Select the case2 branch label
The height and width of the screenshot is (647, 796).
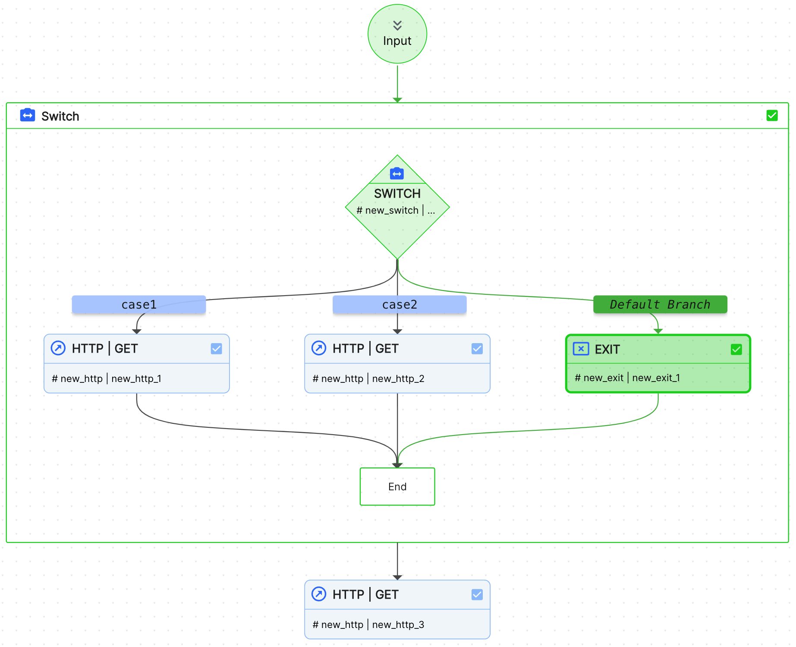[400, 304]
